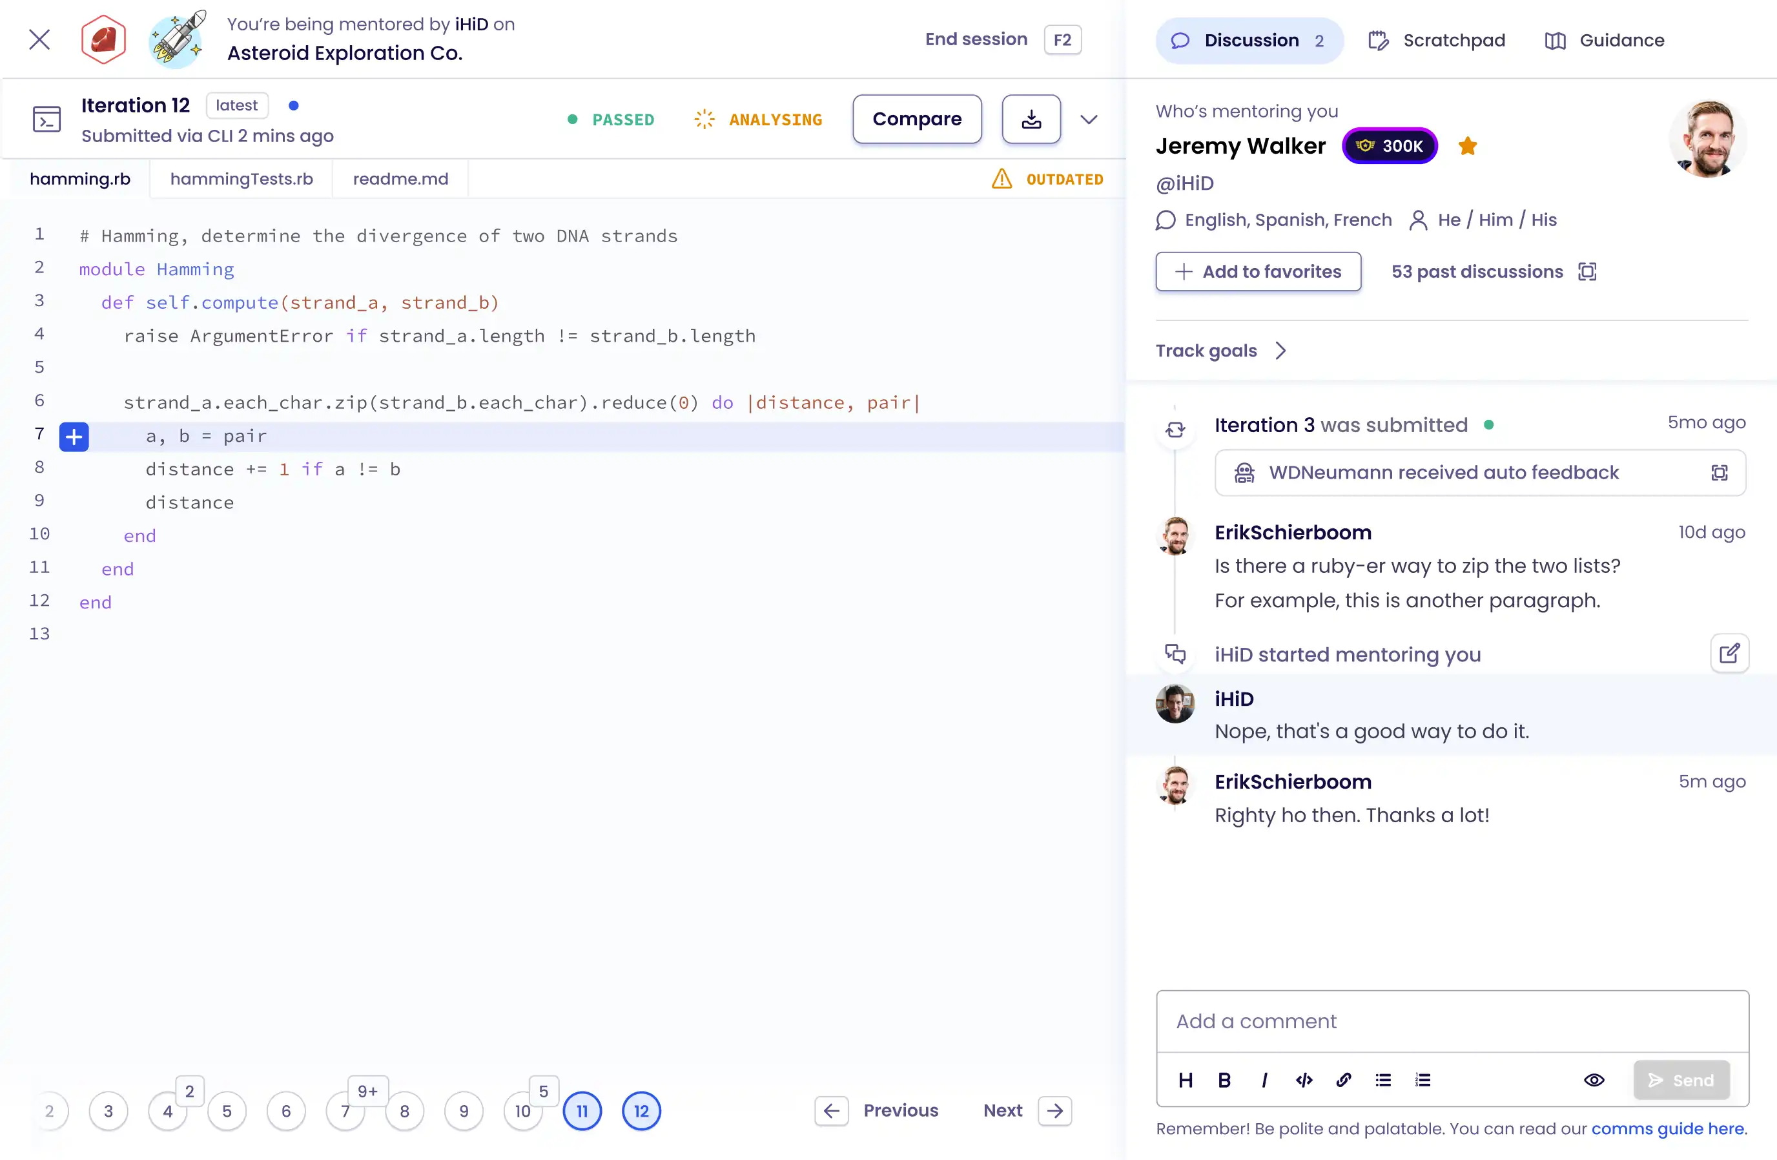This screenshot has width=1777, height=1160.
Task: Insert code block in comment editor
Action: [1304, 1080]
